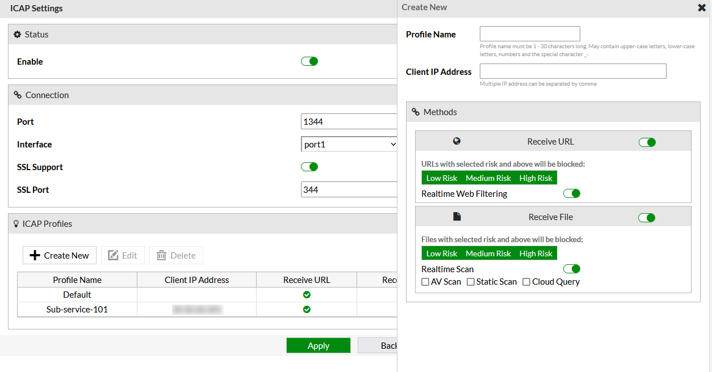The image size is (712, 372).
Task: Disable the ICAP Enable toggle
Action: [x=309, y=61]
